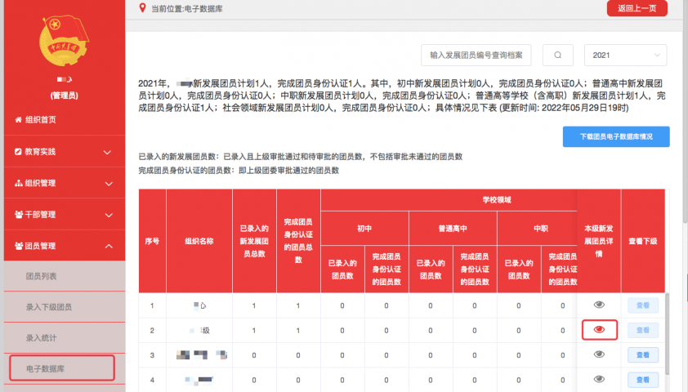Viewport: 688px width, 392px height.
Task: Click the 输入发展团员编号查询档案 input field
Action: [x=476, y=56]
